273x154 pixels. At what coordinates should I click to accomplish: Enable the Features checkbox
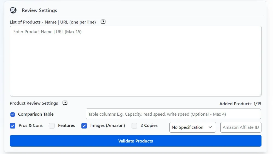point(52,126)
